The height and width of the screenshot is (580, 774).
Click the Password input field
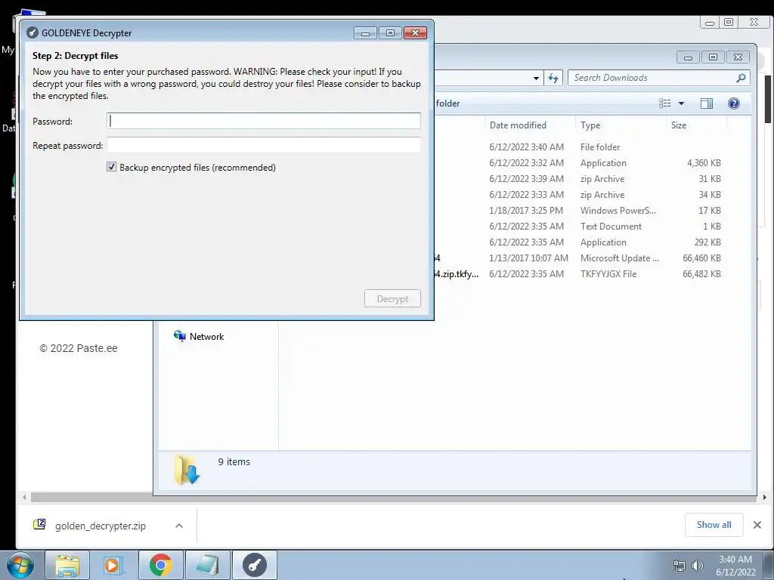click(264, 121)
